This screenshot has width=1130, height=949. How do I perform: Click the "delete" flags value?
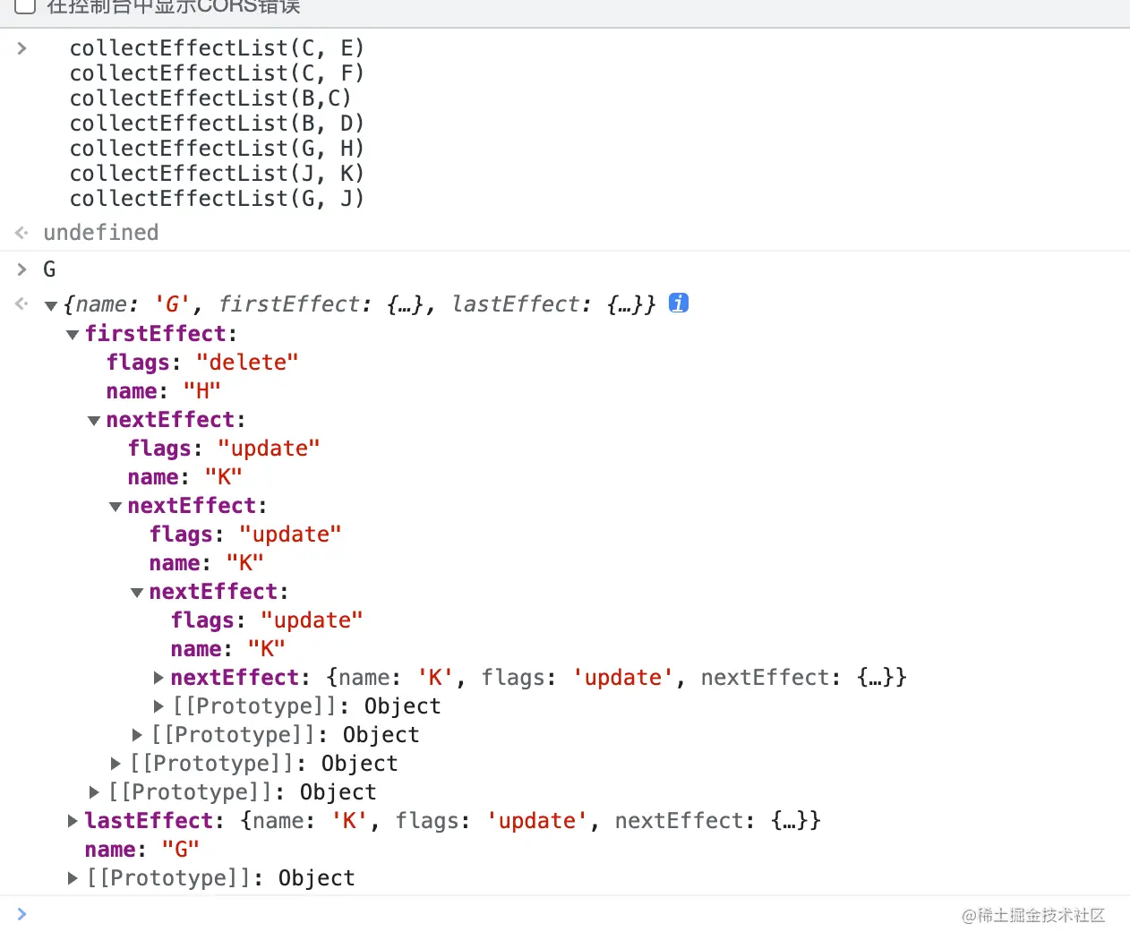[x=247, y=363]
